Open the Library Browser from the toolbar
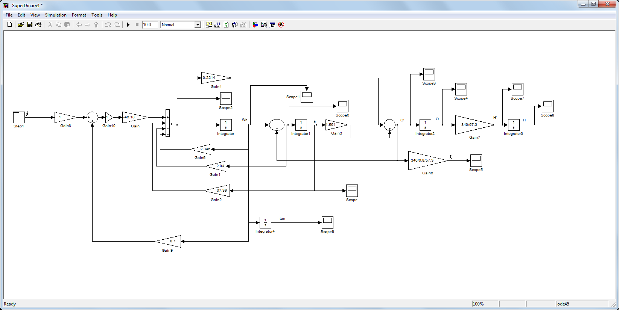The width and height of the screenshot is (619, 310). (255, 25)
